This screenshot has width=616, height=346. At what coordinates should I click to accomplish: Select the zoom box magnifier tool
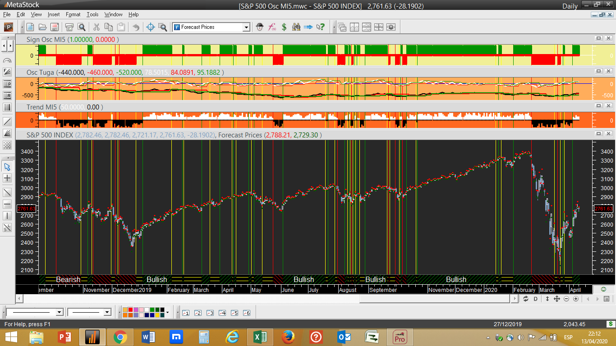pos(162,27)
